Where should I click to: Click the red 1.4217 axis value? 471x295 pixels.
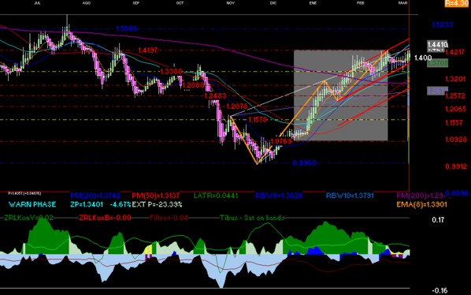tap(454, 52)
